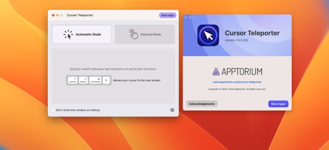329x150 pixels.
Task: Click the Apptorium flask logo
Action: pos(216,71)
